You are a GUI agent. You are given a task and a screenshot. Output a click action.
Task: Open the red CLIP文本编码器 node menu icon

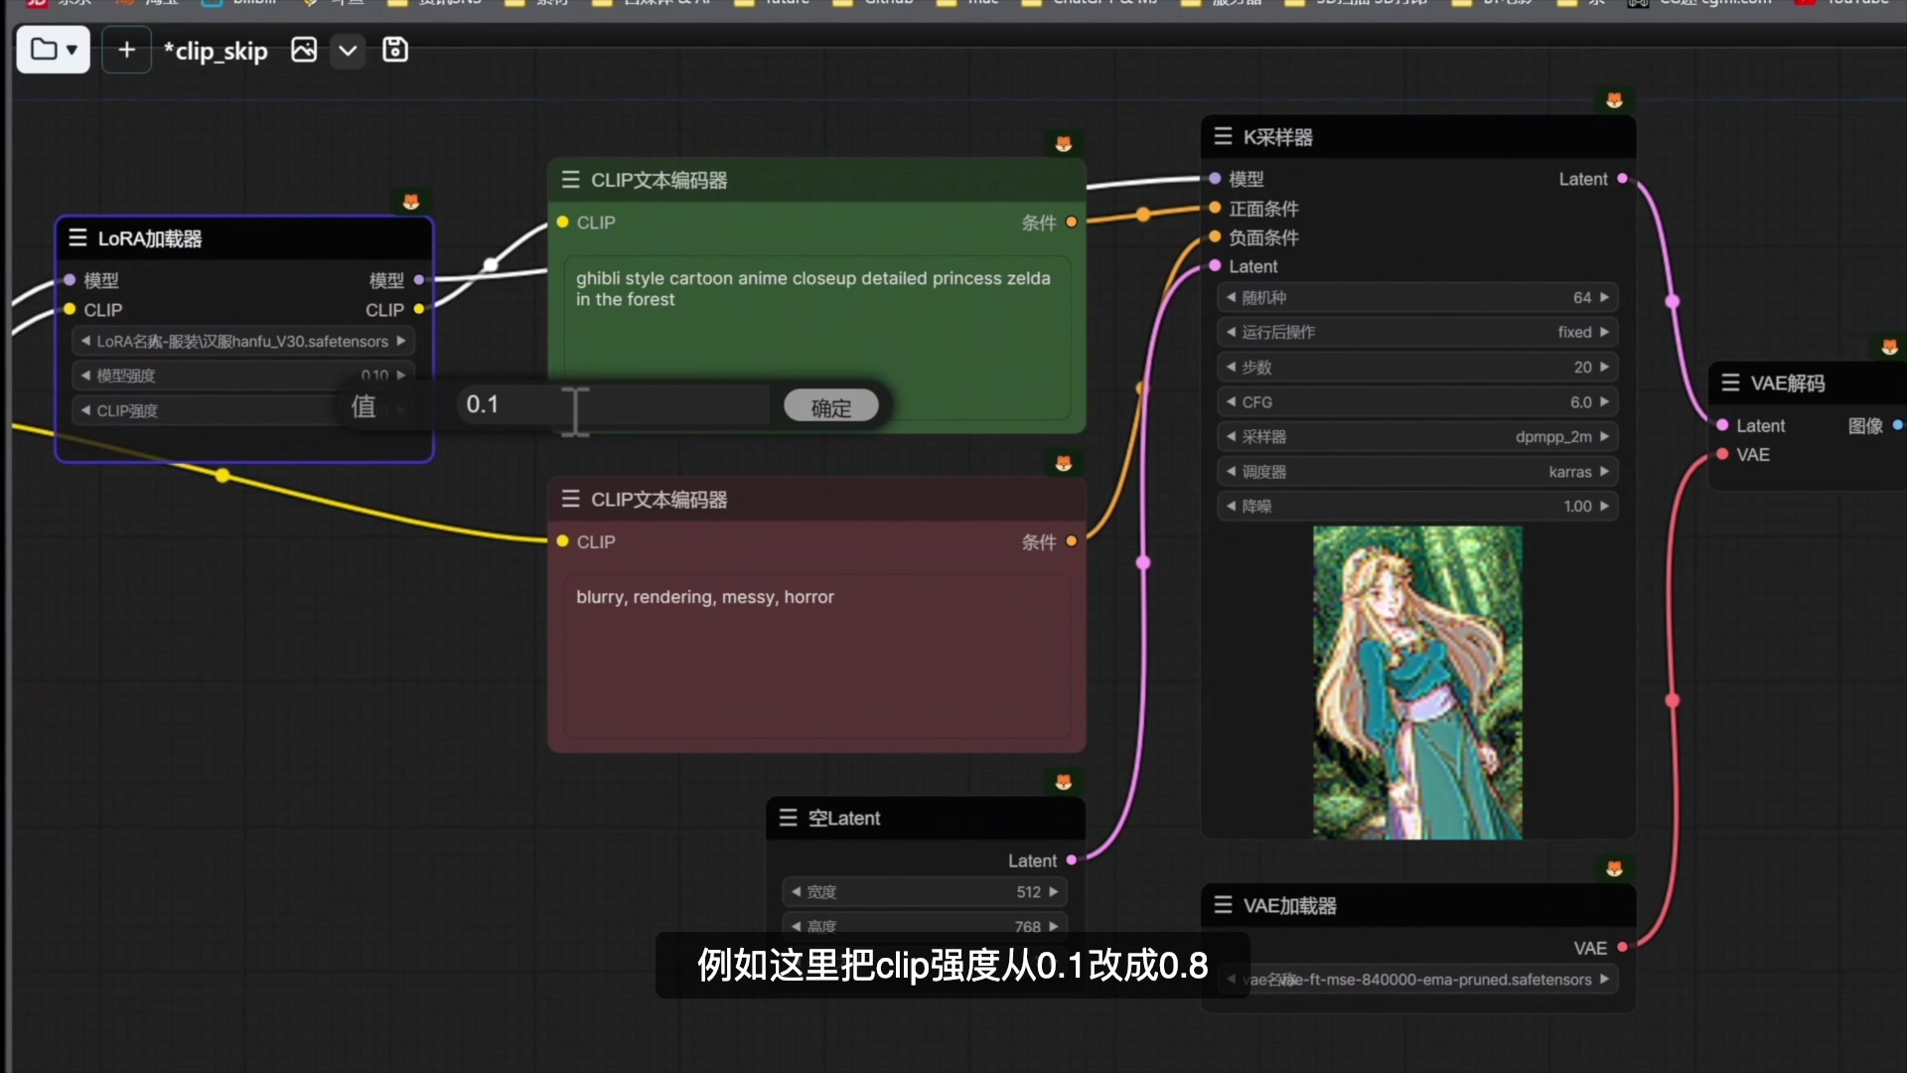click(x=570, y=499)
